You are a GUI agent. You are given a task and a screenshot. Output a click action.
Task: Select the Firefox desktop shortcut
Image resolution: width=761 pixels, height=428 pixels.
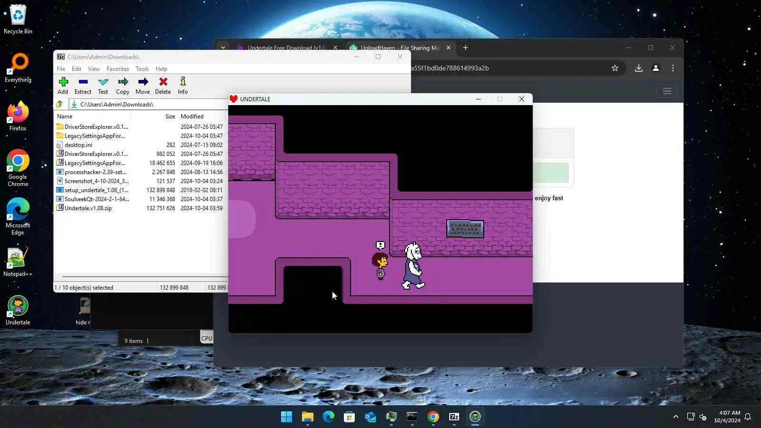(18, 117)
